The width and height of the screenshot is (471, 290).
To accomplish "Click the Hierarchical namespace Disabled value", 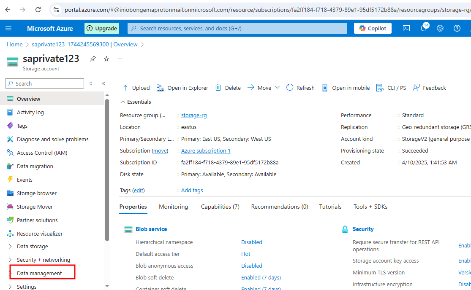I will 251,242.
